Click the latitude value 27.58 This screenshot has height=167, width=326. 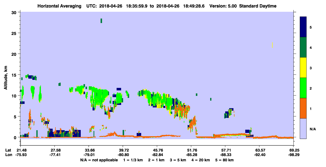tap(54, 150)
